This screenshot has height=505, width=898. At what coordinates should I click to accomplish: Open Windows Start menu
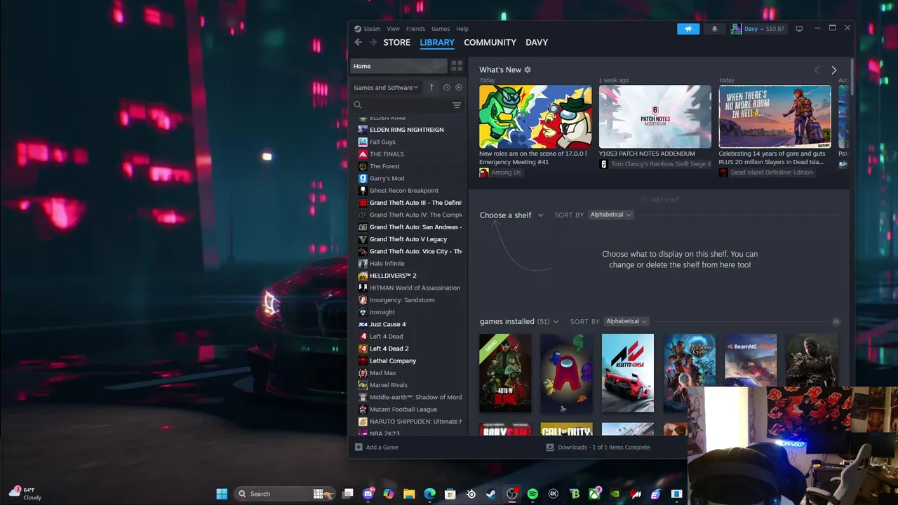222,494
